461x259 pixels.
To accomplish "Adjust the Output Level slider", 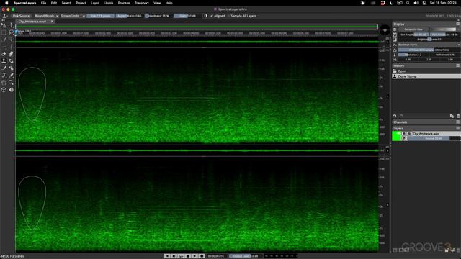I will 246,256.
